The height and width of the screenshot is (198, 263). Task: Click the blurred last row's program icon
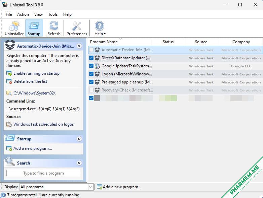tap(97, 98)
